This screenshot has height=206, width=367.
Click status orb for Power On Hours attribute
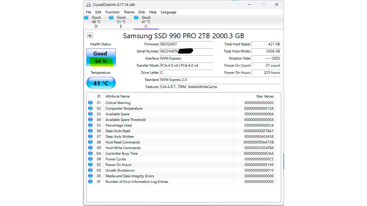(x=90, y=165)
